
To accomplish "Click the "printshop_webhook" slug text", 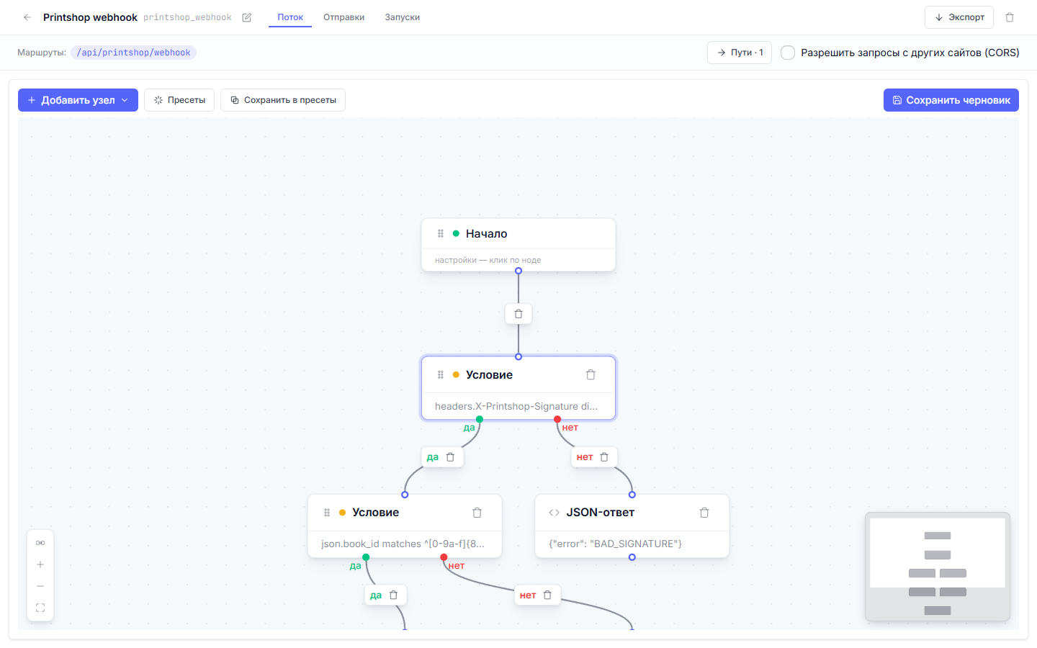I will (x=187, y=17).
